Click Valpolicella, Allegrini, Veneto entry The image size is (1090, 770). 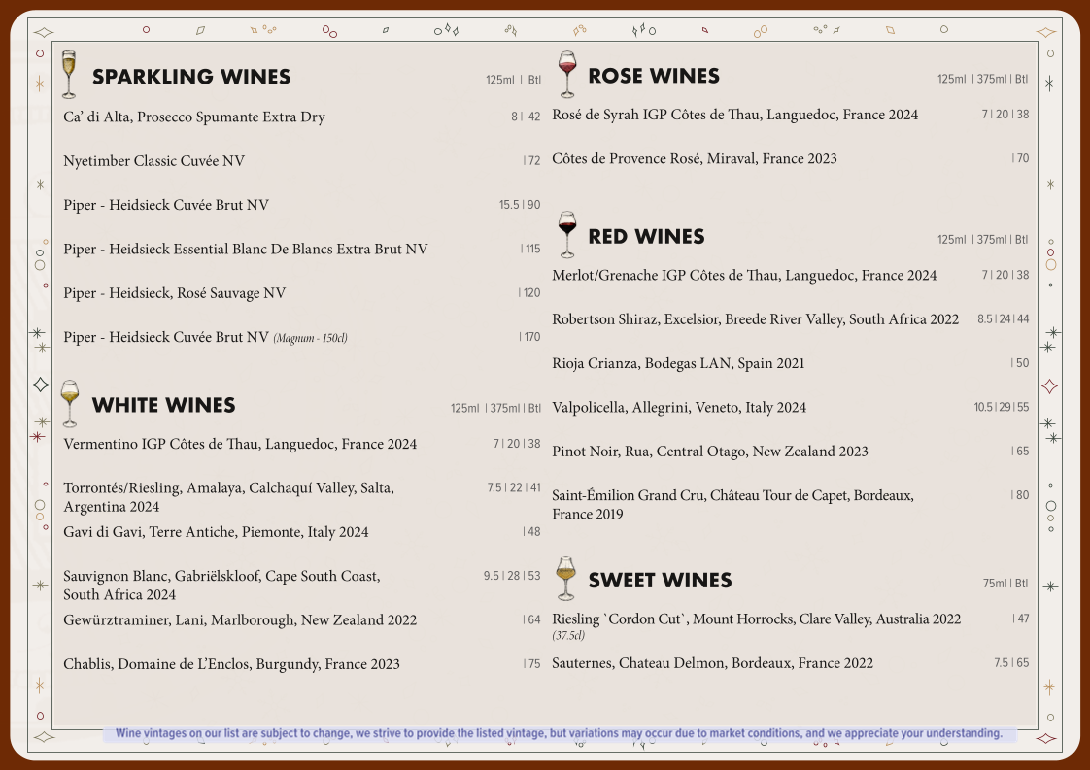point(679,407)
